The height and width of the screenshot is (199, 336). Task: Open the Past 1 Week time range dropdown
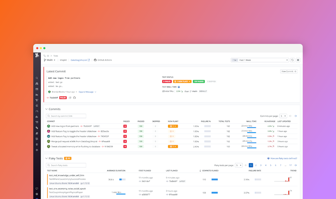(259, 60)
